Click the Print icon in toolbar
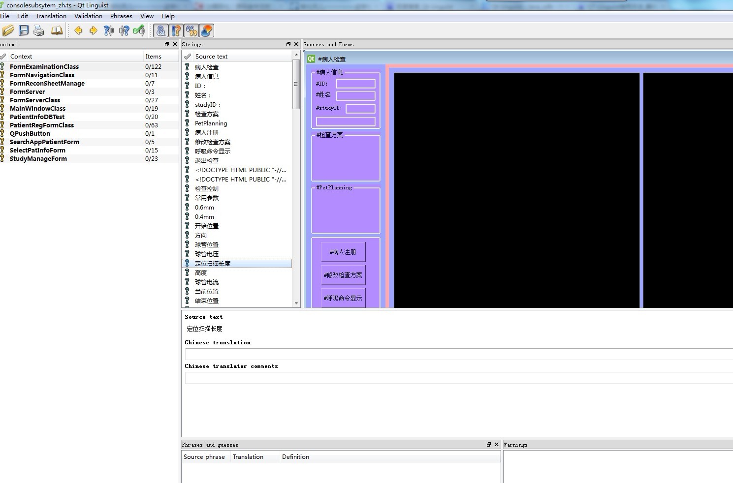 coord(39,31)
